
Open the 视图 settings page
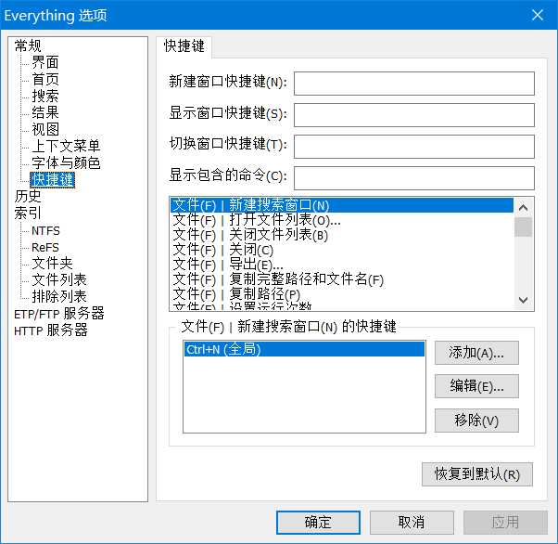tap(45, 129)
